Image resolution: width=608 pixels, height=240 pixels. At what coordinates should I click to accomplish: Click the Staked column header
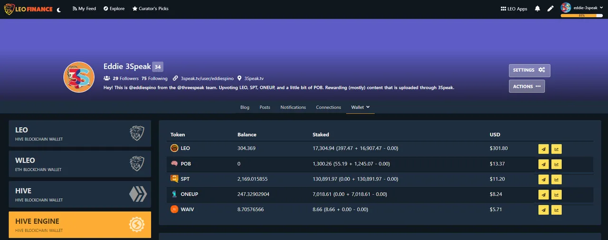[321, 134]
